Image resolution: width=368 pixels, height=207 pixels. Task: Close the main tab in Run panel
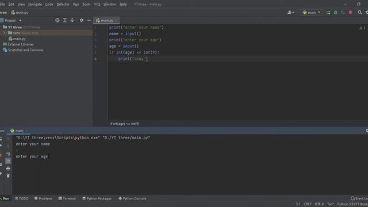(26, 131)
